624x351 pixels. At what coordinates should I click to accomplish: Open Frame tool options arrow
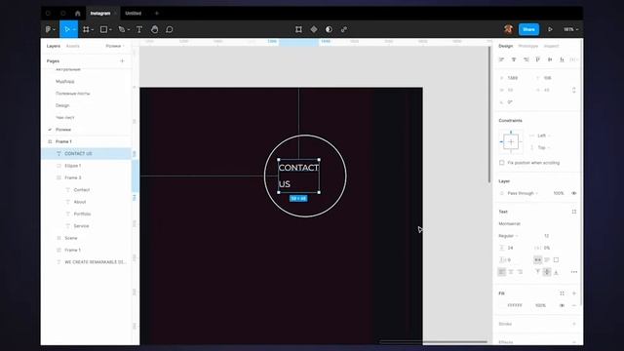[x=93, y=30]
